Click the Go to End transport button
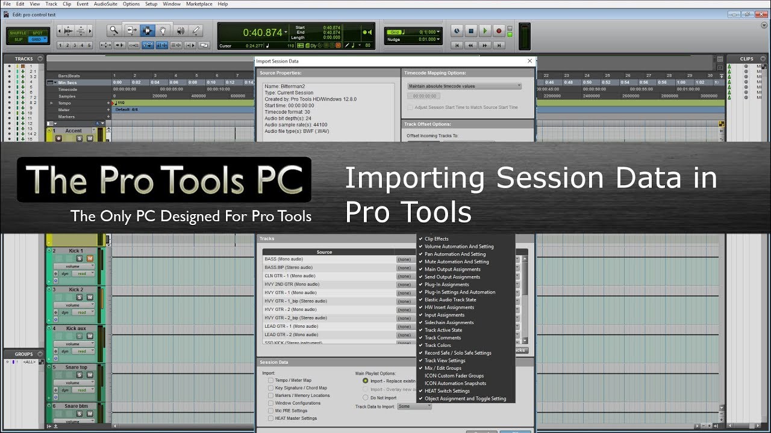 click(x=499, y=45)
